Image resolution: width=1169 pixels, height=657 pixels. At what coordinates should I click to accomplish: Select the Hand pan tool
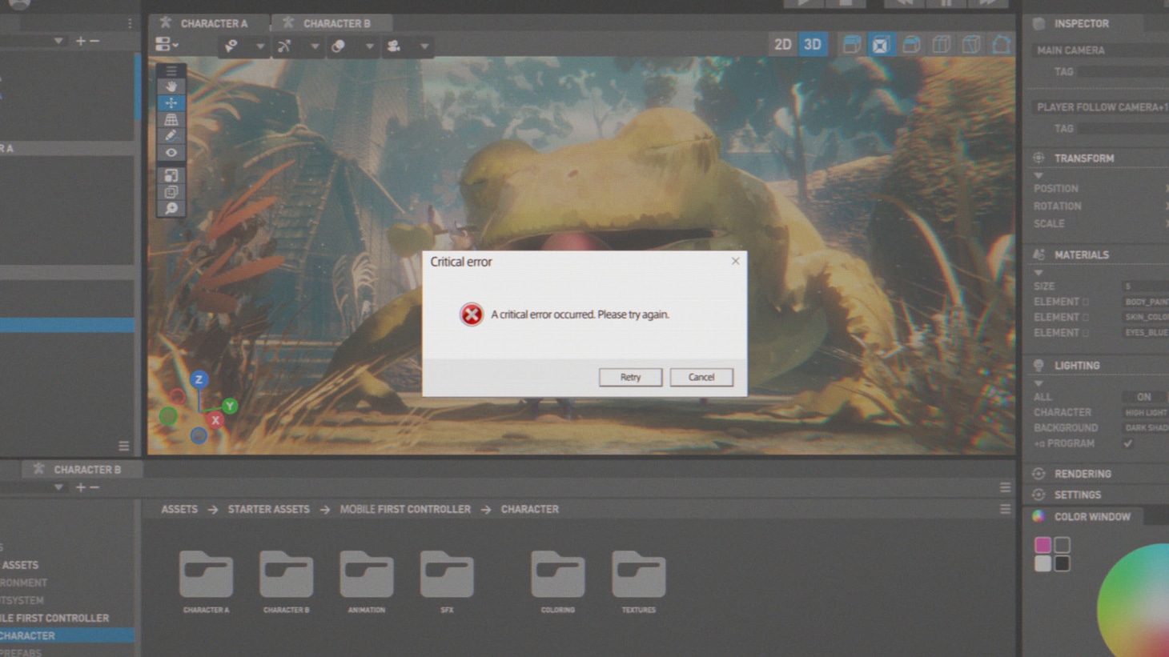(171, 86)
